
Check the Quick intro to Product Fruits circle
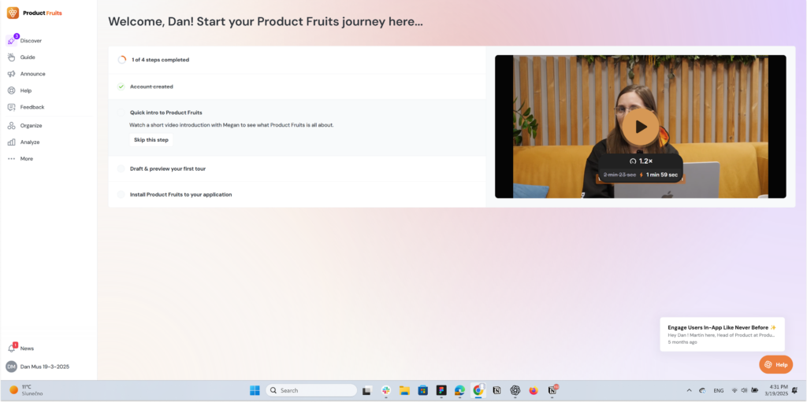tap(121, 112)
